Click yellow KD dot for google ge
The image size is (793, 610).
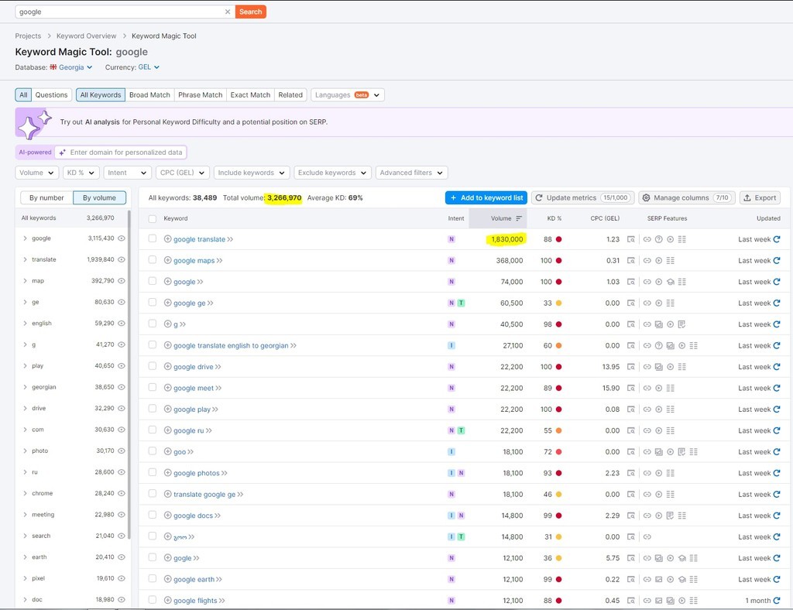pos(559,303)
